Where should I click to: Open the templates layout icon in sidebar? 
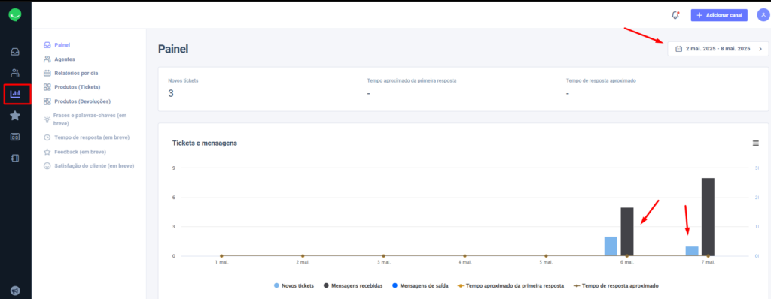point(15,137)
